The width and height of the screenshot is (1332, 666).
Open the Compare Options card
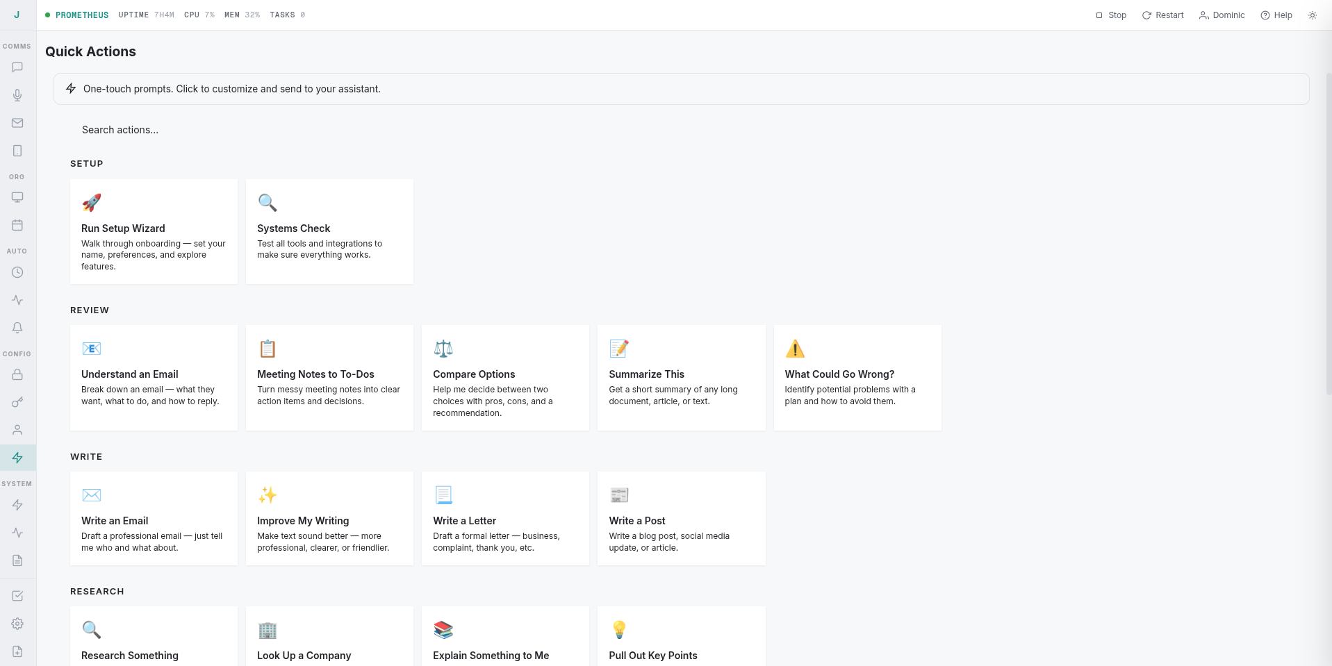[505, 378]
